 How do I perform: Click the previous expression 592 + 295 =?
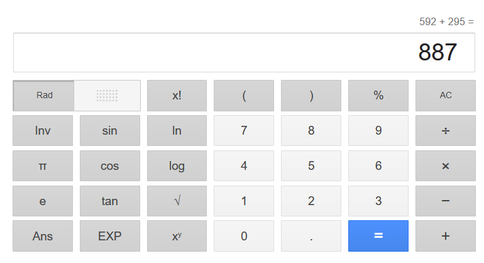click(446, 22)
